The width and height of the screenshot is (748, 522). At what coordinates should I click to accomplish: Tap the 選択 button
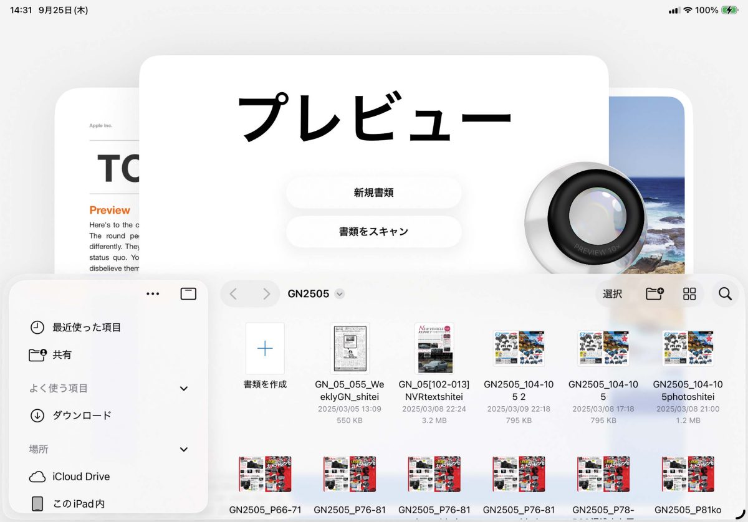coord(613,294)
